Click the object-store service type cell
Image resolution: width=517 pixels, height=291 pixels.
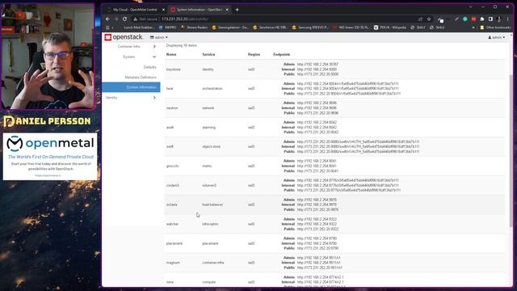pyautogui.click(x=212, y=146)
